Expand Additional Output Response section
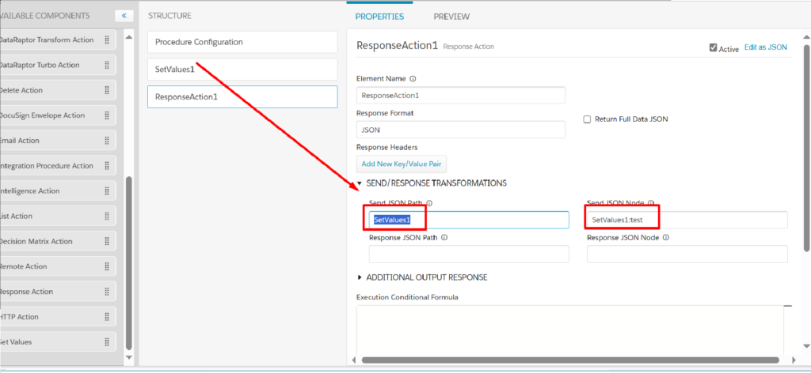 coord(360,277)
